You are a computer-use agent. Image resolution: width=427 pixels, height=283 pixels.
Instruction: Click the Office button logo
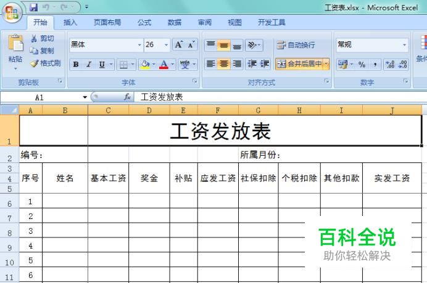[x=12, y=12]
